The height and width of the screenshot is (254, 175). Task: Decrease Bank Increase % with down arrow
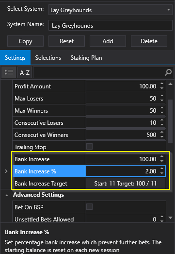pyautogui.click(x=162, y=173)
